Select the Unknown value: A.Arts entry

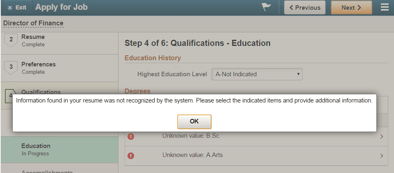coord(257,156)
